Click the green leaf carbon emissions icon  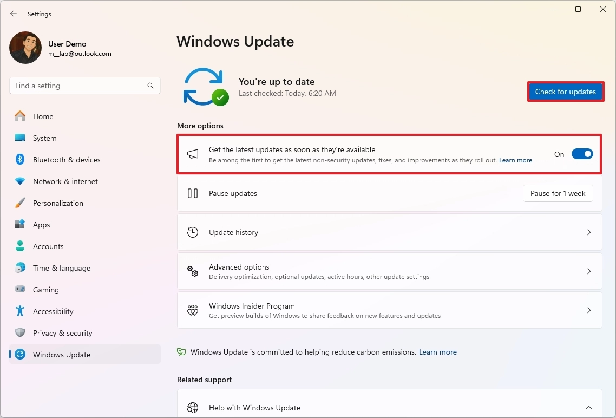click(181, 352)
